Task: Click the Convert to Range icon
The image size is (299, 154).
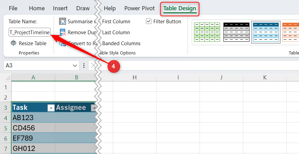Action: tap(63, 43)
